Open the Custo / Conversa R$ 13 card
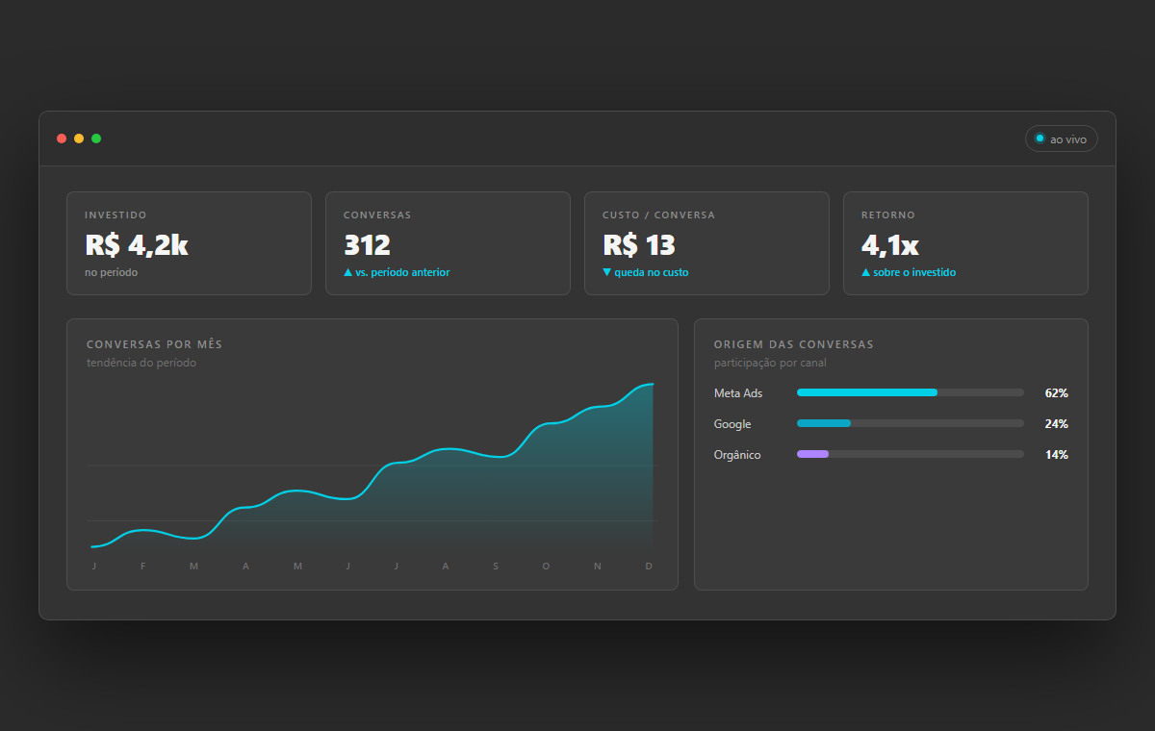Screen dimensions: 1155x731 [x=706, y=243]
